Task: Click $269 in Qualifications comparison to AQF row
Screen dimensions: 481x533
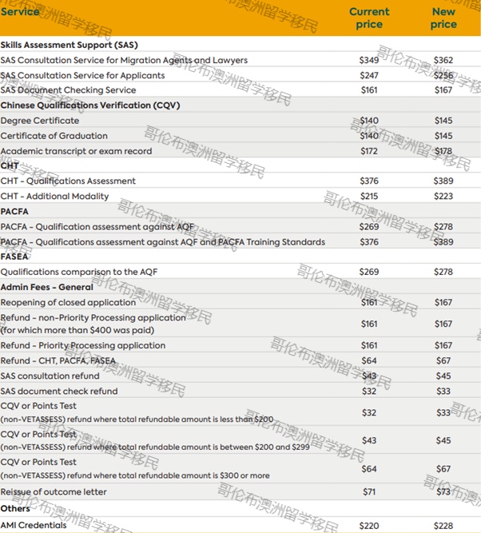Action: tap(369, 272)
